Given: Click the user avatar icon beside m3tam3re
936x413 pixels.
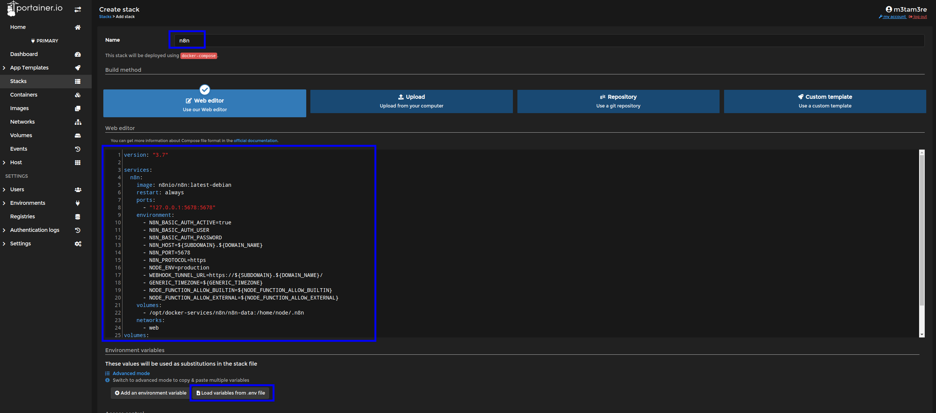Looking at the screenshot, I should (x=889, y=9).
